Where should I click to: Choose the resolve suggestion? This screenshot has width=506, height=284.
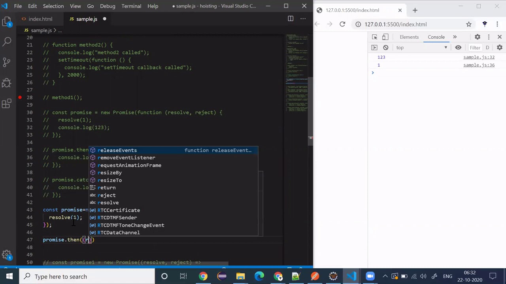point(174,203)
